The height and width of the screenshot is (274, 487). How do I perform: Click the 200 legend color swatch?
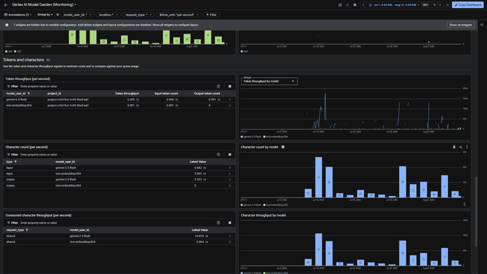tap(7, 52)
